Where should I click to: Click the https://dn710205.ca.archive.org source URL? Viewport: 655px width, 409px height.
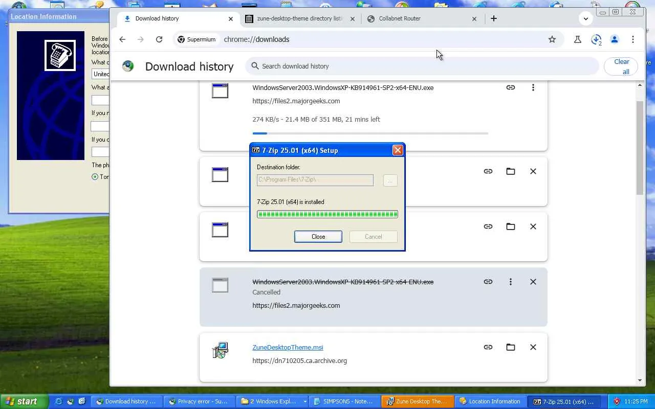coord(299,360)
